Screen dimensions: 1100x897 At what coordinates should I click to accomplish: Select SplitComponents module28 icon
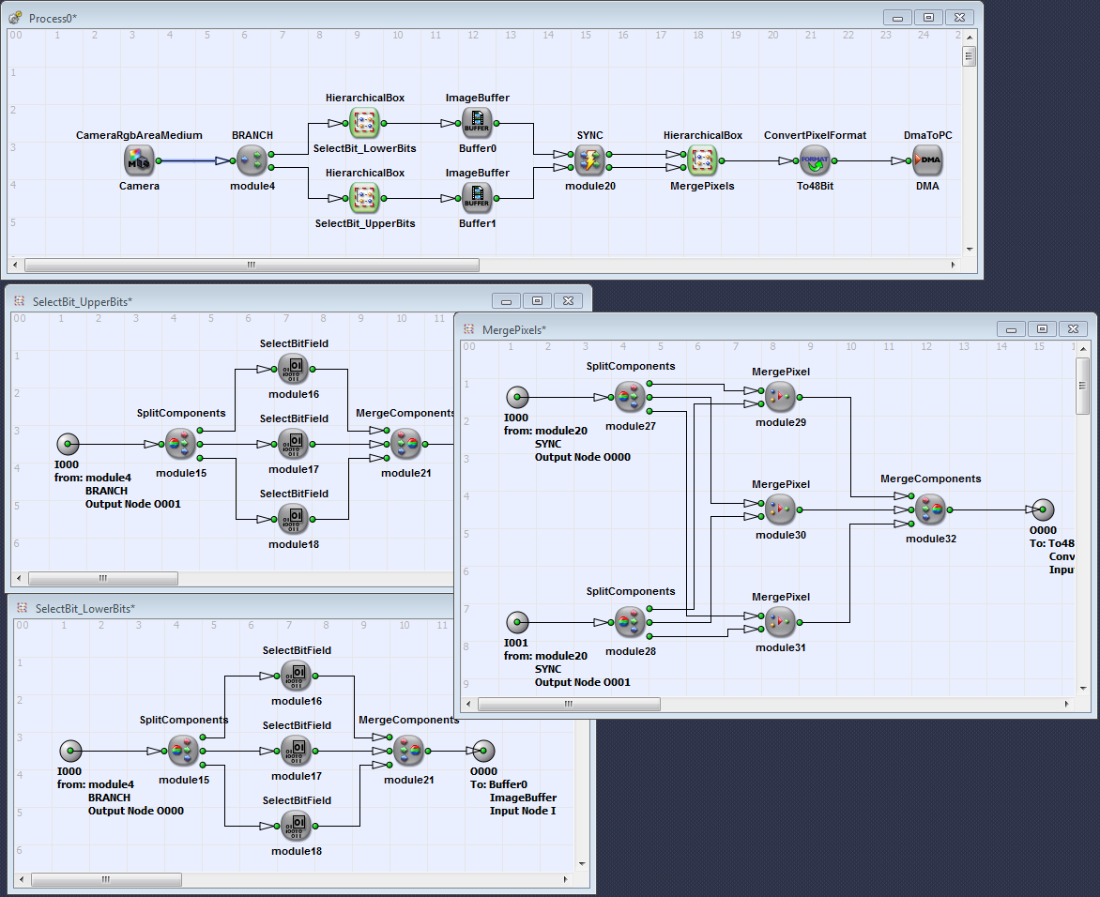(x=630, y=622)
